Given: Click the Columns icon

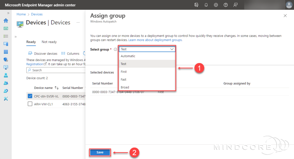Looking at the screenshot, I should (63, 53).
